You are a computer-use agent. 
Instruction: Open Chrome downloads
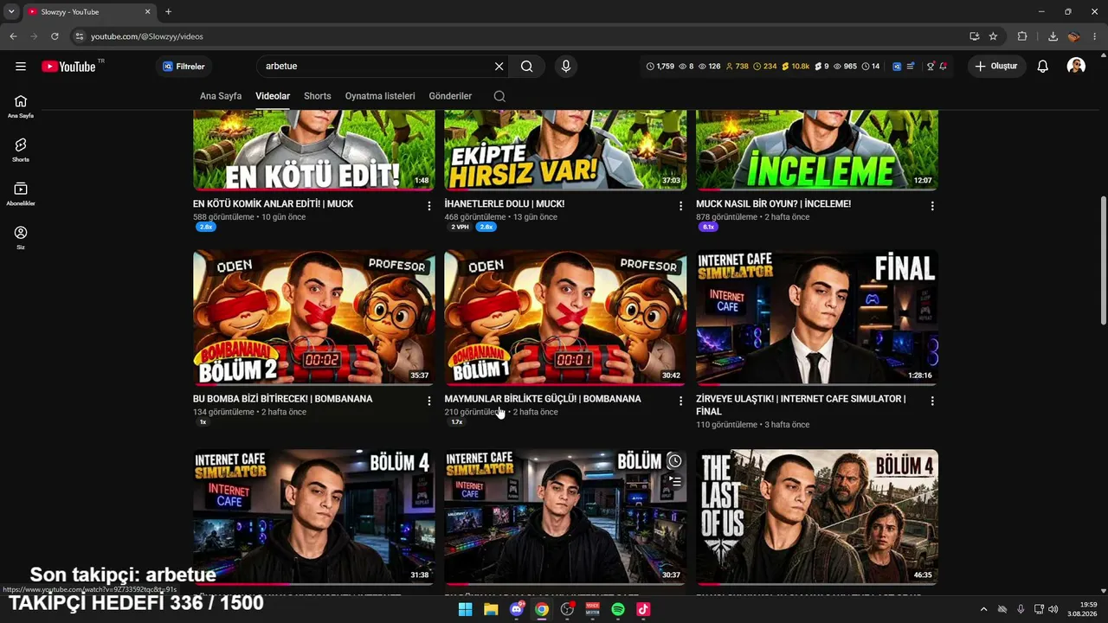tap(1053, 36)
